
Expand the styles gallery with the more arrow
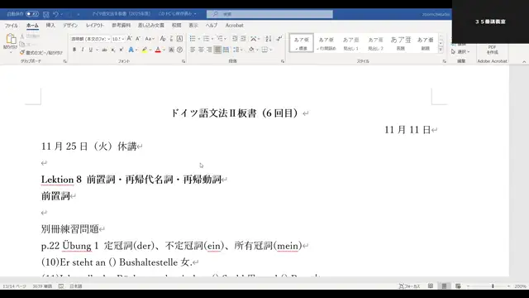coord(441,50)
